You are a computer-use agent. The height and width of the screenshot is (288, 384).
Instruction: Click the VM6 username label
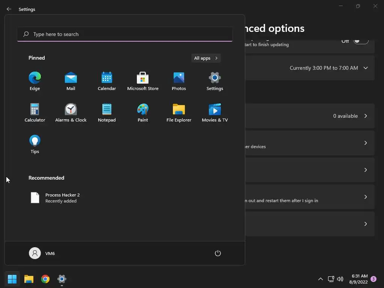(50, 253)
